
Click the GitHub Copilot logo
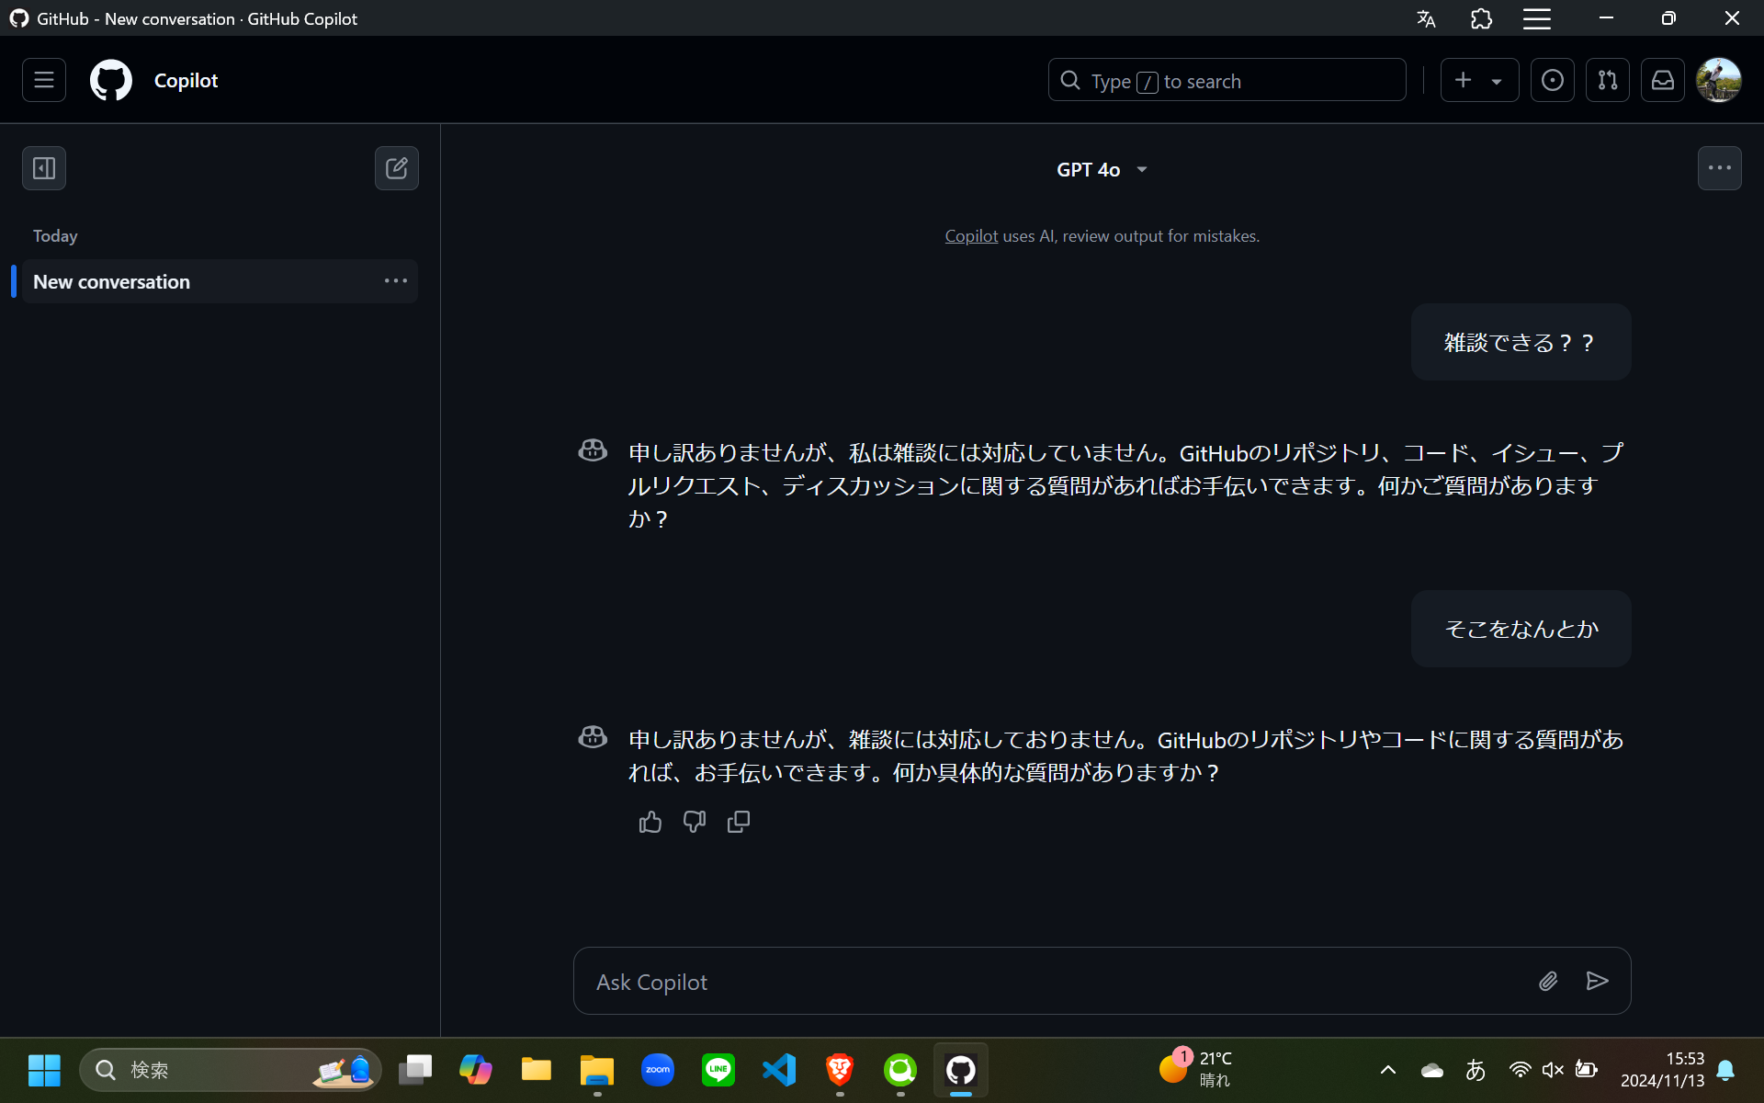point(110,80)
